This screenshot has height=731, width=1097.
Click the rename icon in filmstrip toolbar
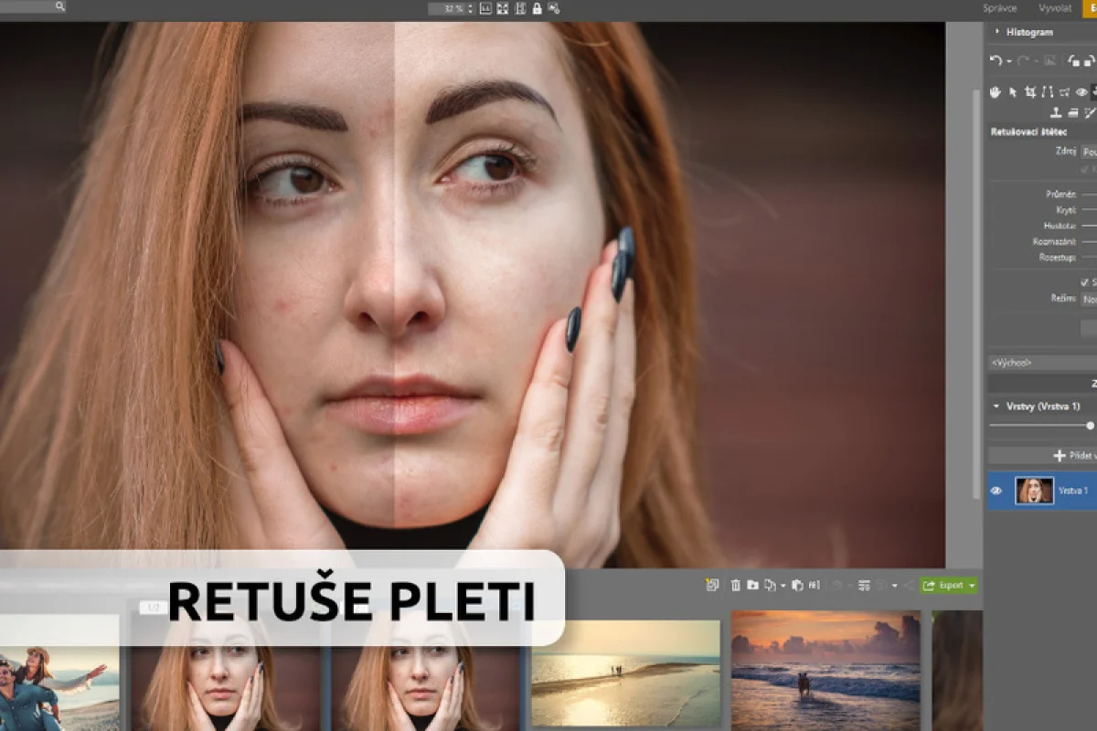(x=814, y=585)
